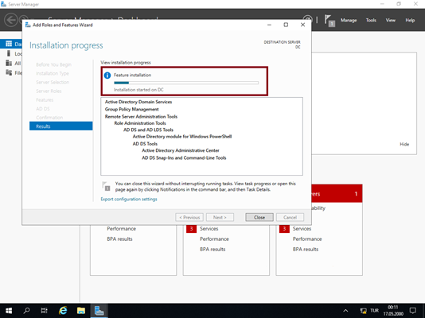Click Services in the right tile
This screenshot has width=425, height=318.
tap(302, 229)
